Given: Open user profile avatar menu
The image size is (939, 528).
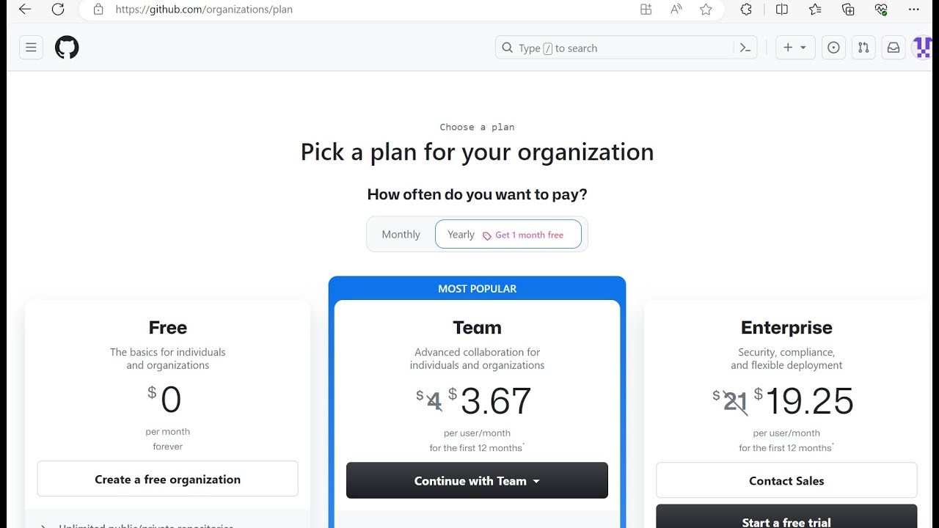Looking at the screenshot, I should pyautogui.click(x=923, y=48).
